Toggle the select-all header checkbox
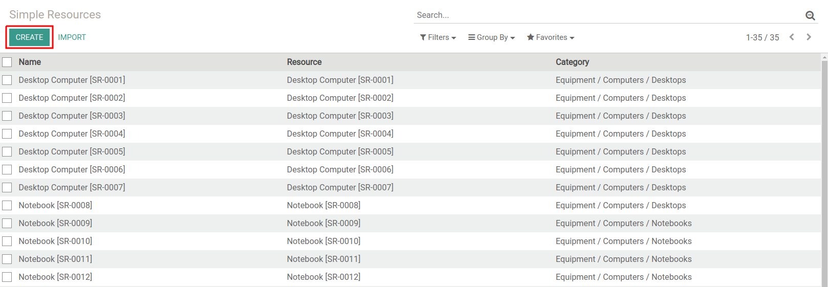828x287 pixels. click(7, 62)
